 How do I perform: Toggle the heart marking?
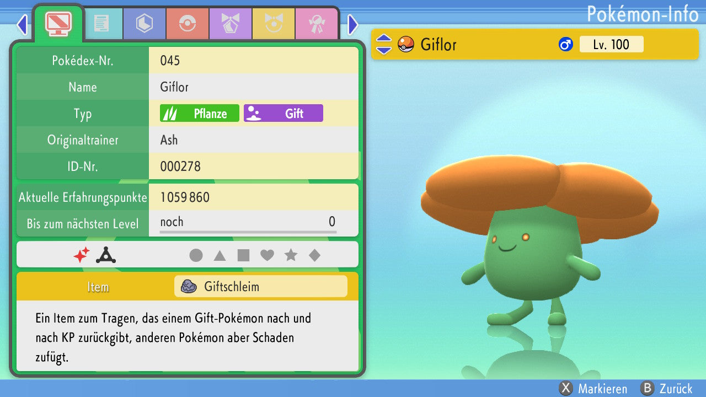point(267,255)
